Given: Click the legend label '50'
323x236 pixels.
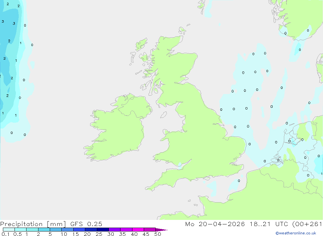Looking at the screenshot, I should coord(158,234).
